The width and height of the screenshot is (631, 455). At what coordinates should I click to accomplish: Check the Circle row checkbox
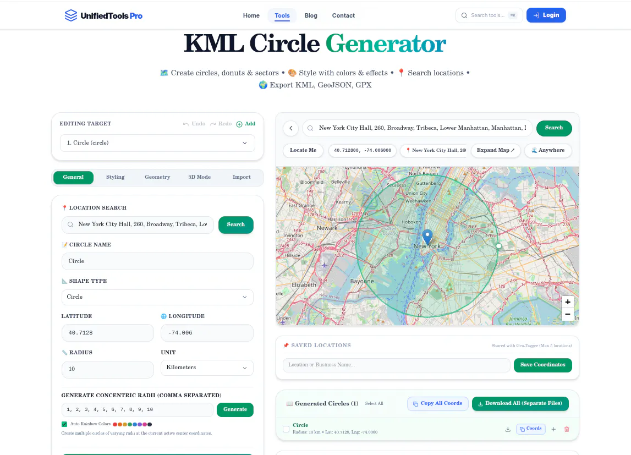point(286,429)
